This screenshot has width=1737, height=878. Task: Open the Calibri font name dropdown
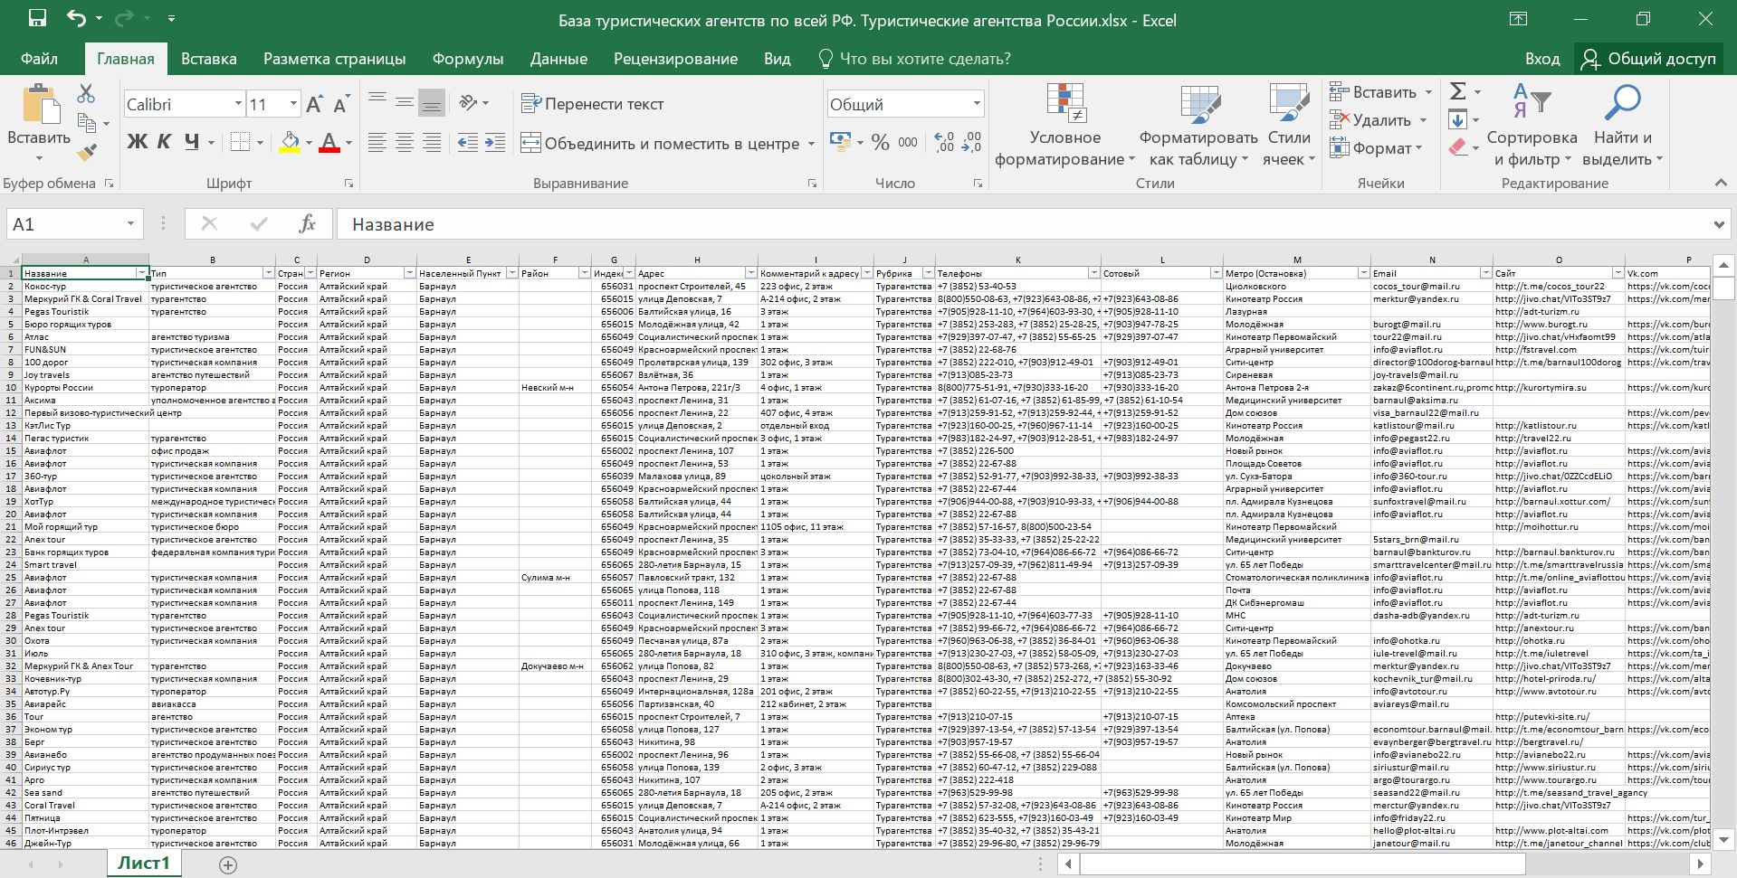238,105
